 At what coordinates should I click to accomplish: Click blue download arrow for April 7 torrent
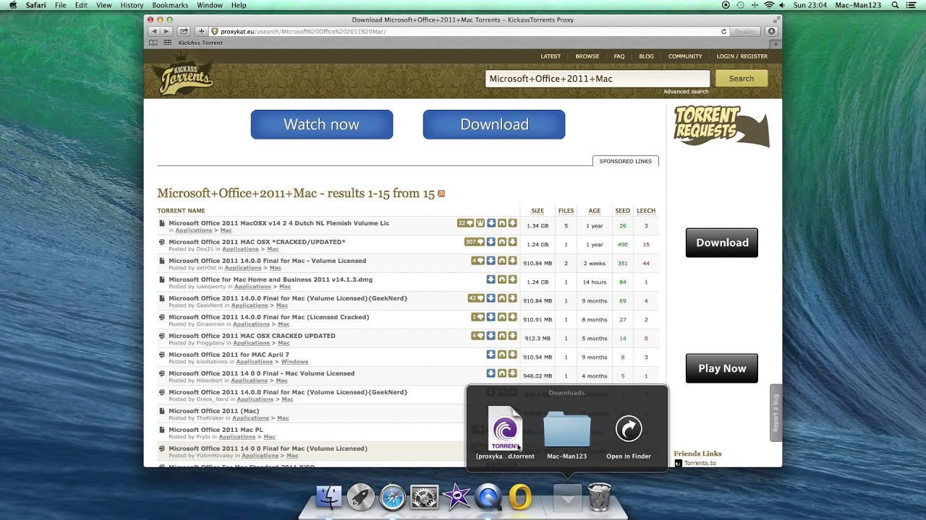click(x=491, y=355)
